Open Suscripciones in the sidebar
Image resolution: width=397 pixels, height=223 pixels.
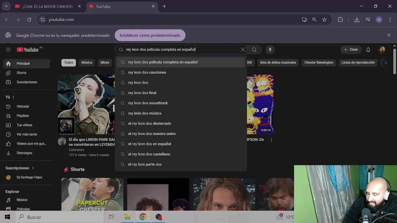pyautogui.click(x=27, y=82)
